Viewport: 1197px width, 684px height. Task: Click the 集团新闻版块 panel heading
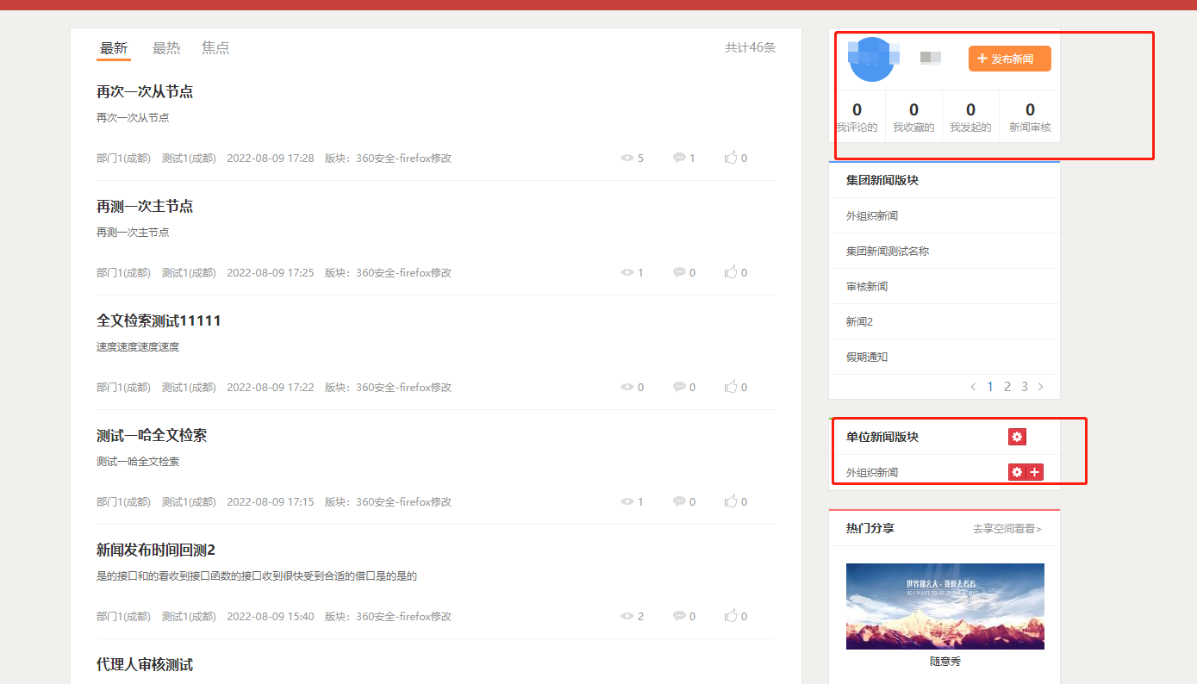(x=882, y=180)
